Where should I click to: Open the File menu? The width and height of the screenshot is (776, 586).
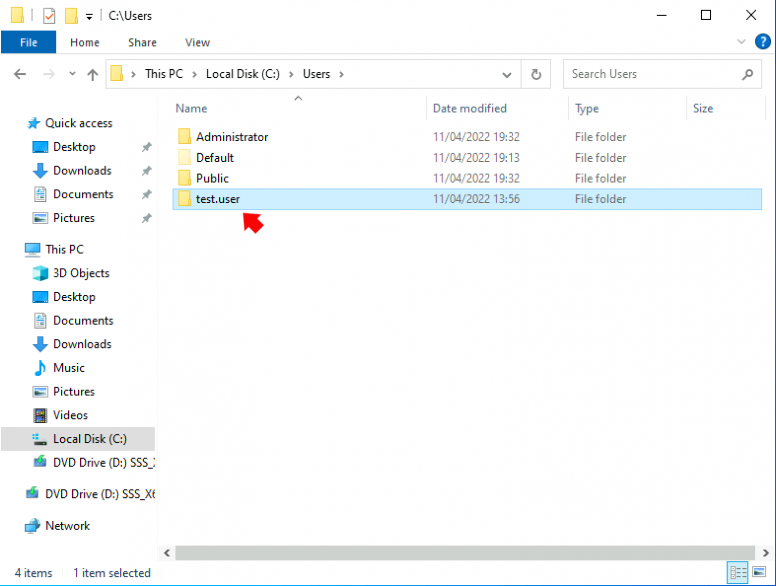click(28, 42)
